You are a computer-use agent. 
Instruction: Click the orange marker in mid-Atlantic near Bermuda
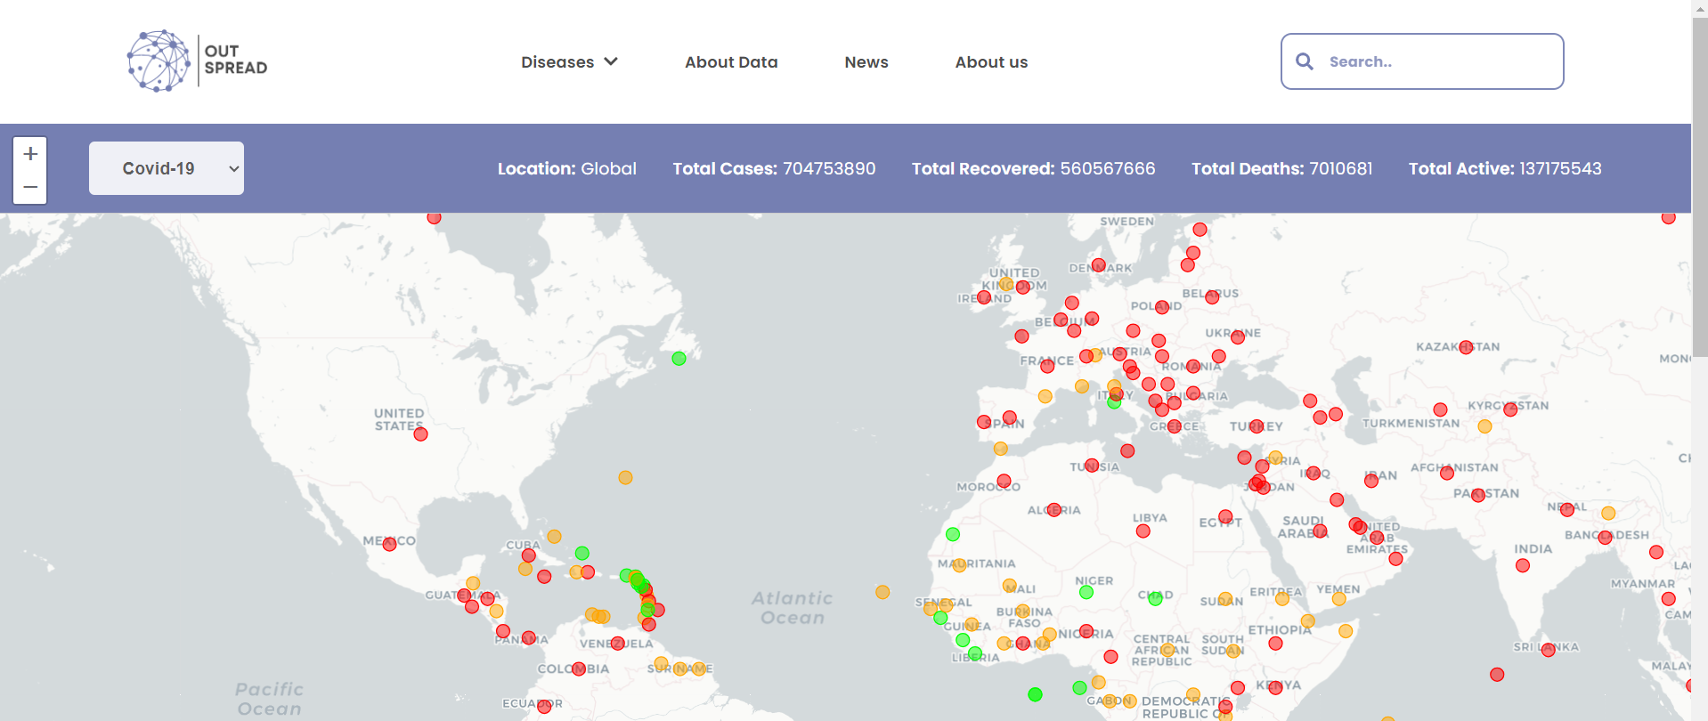(626, 477)
